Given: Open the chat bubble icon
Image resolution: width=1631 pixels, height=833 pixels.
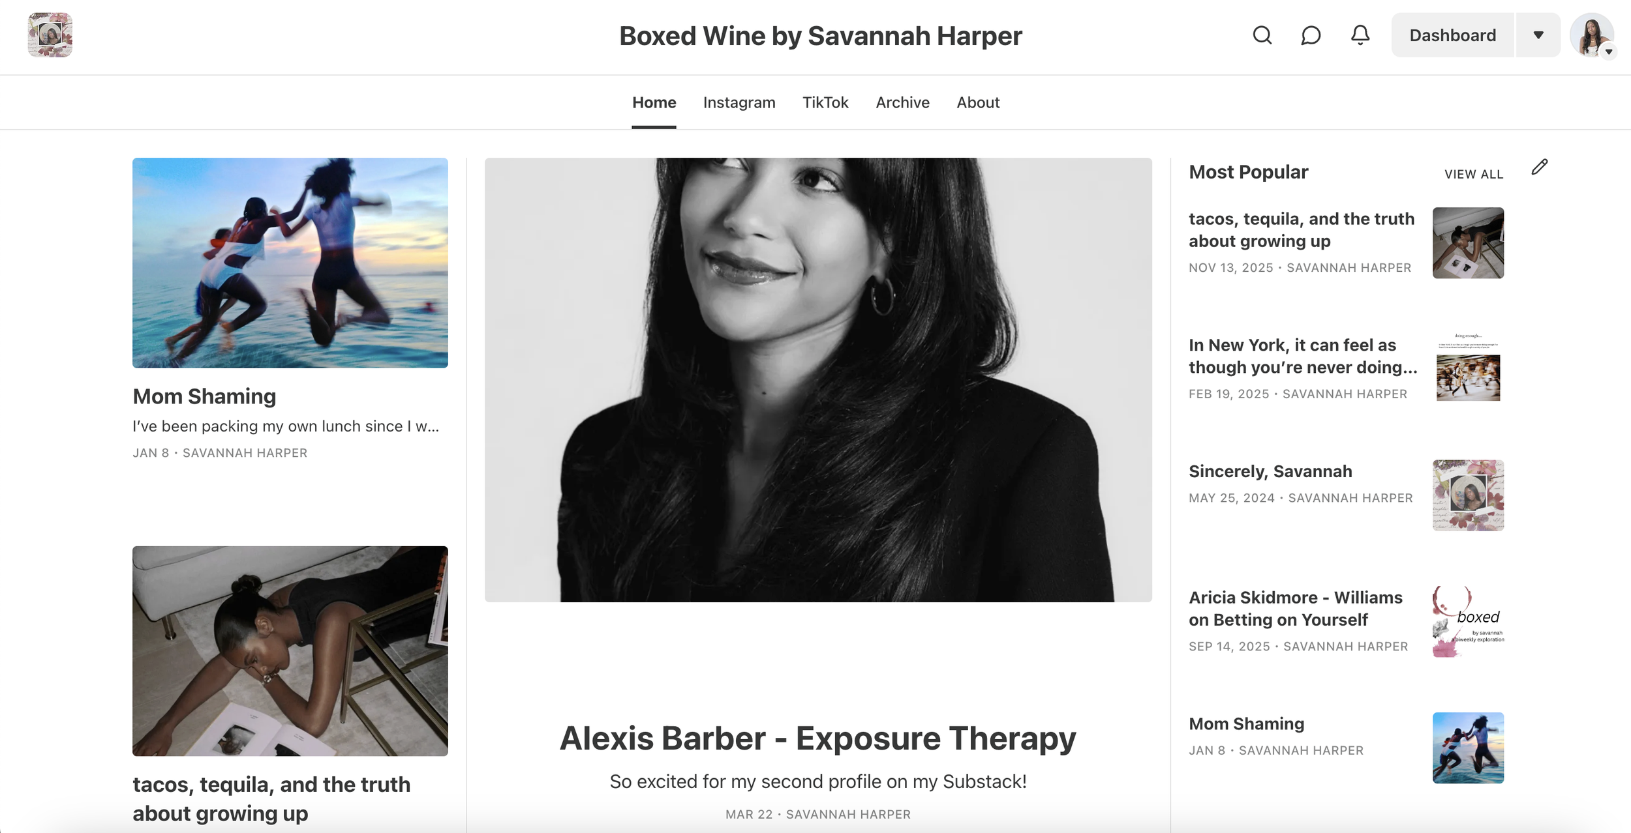Looking at the screenshot, I should [x=1311, y=35].
